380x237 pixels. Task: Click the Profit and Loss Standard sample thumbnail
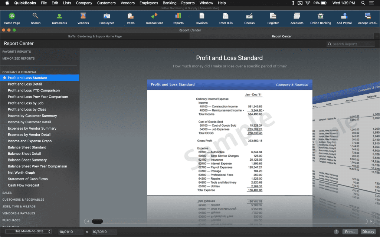coord(229,137)
